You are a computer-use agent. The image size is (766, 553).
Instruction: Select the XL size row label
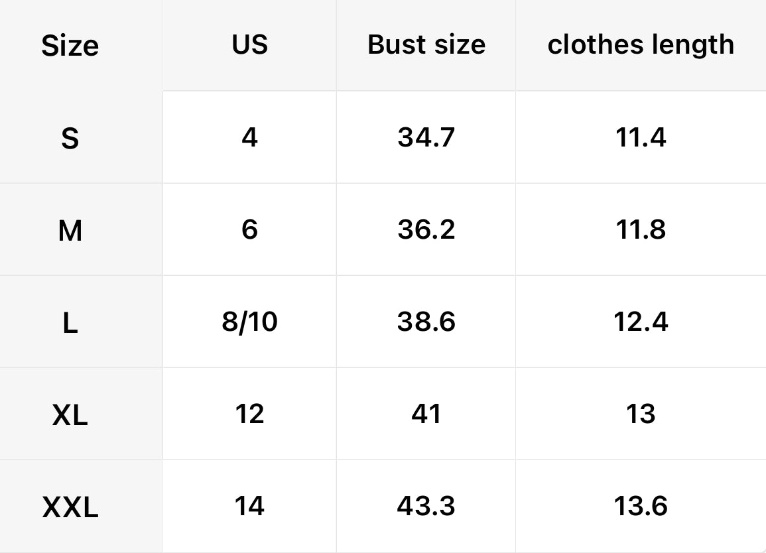tap(70, 415)
